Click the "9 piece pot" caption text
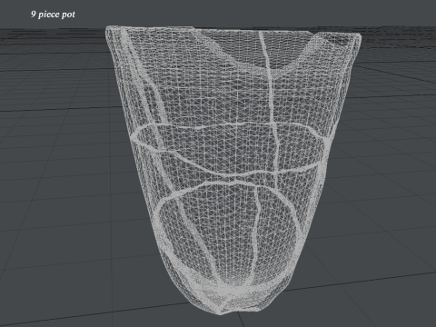 point(53,15)
